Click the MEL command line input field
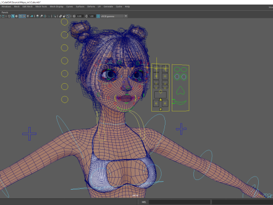Image resolution: width=273 pixels, height=205 pixels. (179, 202)
